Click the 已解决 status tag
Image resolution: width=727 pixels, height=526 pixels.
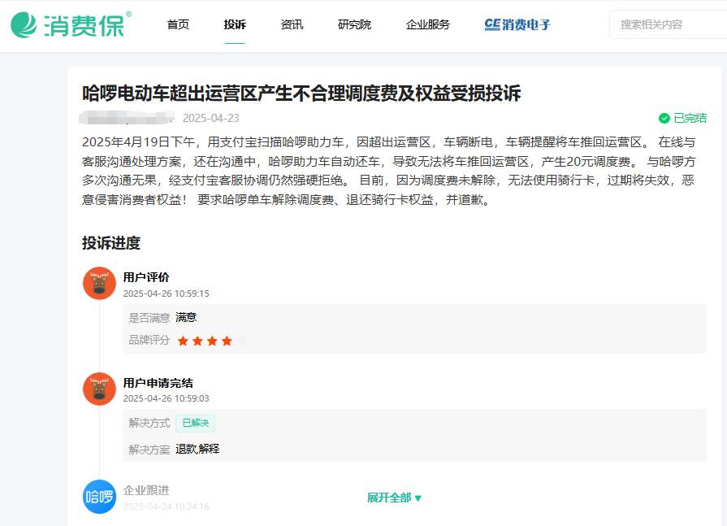tap(195, 423)
